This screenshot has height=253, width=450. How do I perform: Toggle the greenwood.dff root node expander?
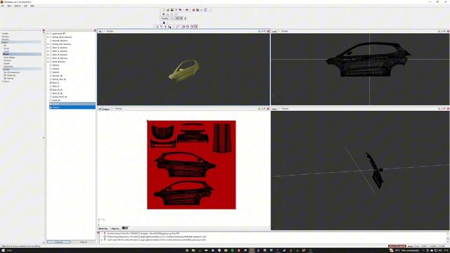(x=48, y=34)
